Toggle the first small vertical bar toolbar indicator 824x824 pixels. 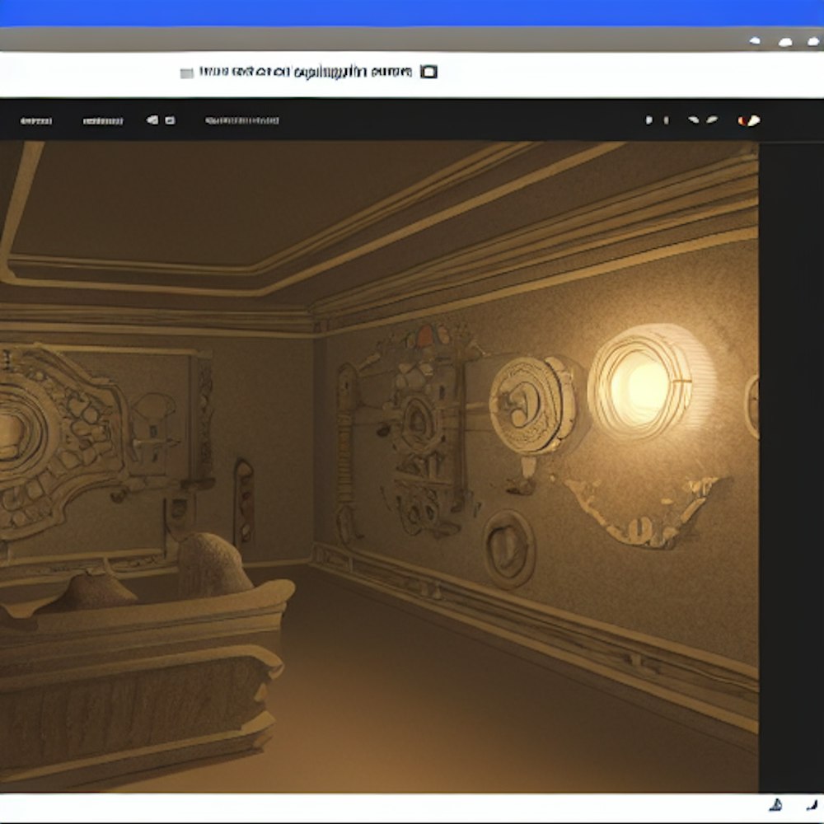[x=648, y=120]
